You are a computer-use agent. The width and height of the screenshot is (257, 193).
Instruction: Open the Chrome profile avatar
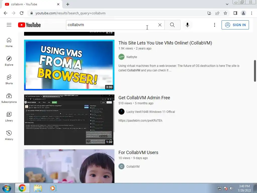click(243, 13)
